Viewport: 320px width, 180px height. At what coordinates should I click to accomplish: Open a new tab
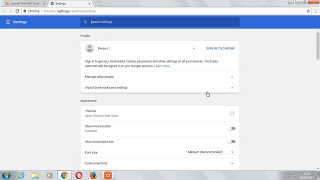(98, 3)
